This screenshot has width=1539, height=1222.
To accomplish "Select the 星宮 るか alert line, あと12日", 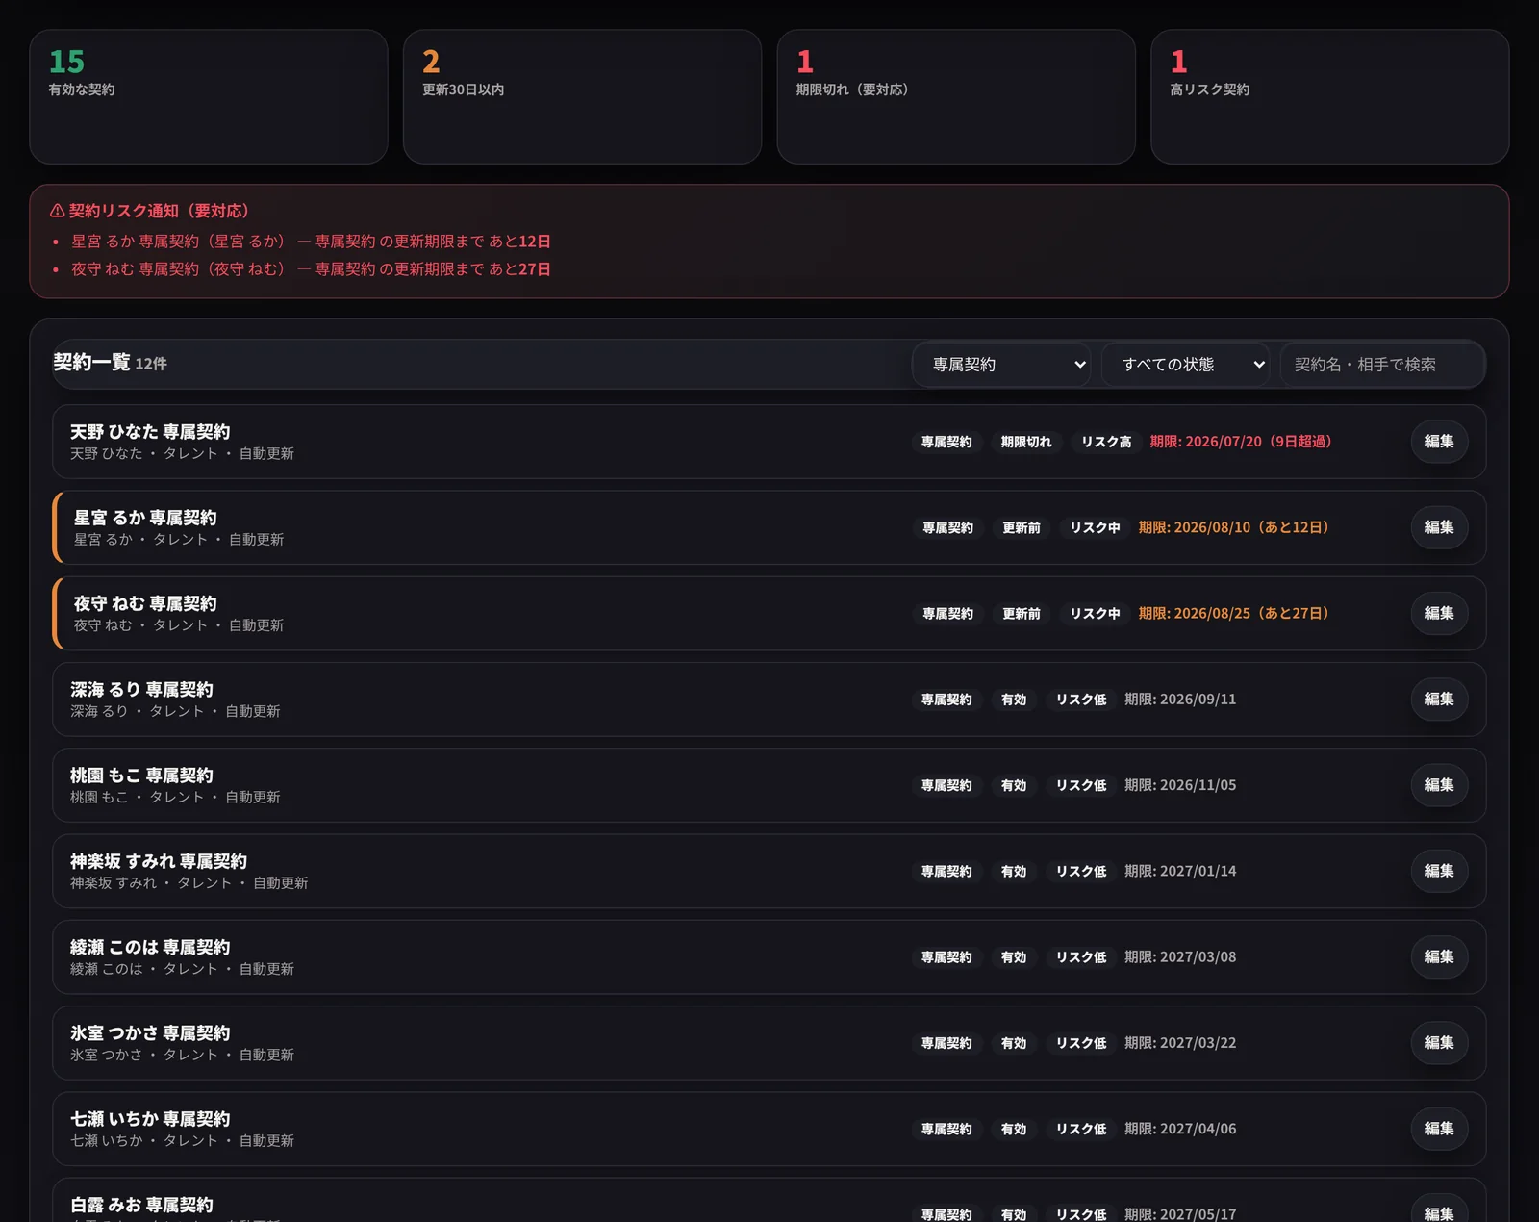I will (311, 242).
